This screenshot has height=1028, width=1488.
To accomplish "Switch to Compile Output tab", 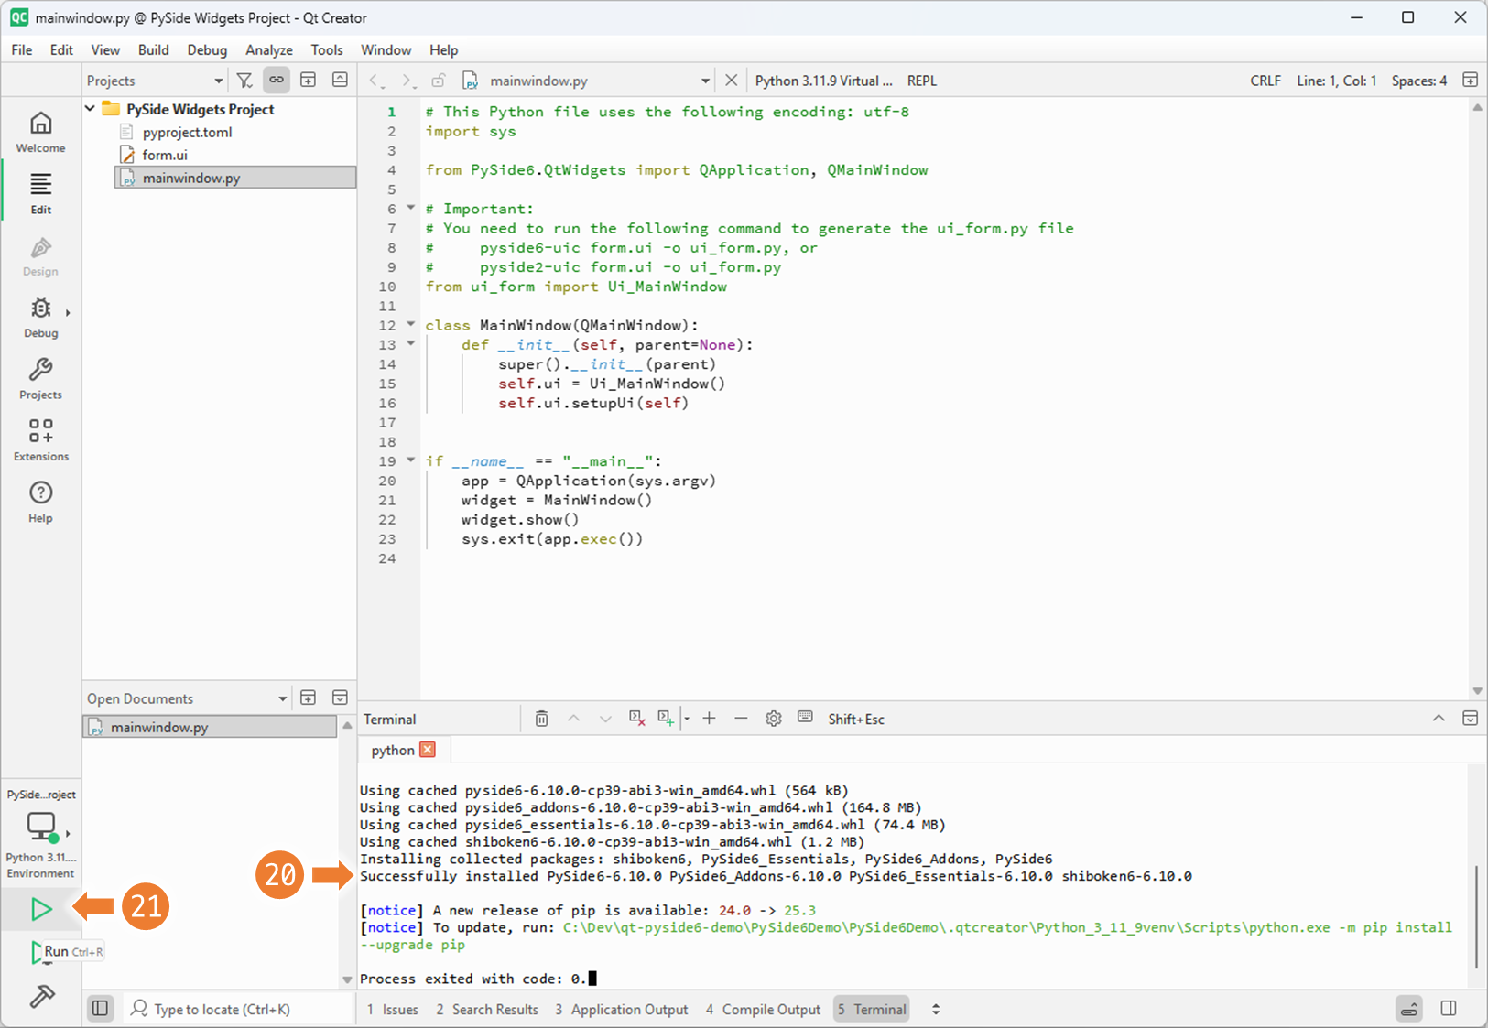I will tap(763, 1009).
